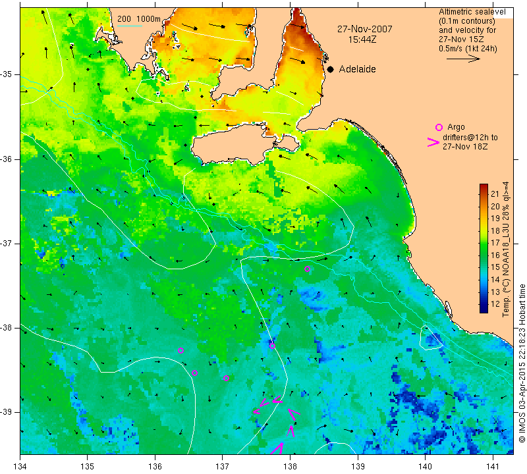Viewport: 527px width, 474px height.
Task: Select Argo float marker near 37.3°S 138.25°E
Action: [307, 269]
